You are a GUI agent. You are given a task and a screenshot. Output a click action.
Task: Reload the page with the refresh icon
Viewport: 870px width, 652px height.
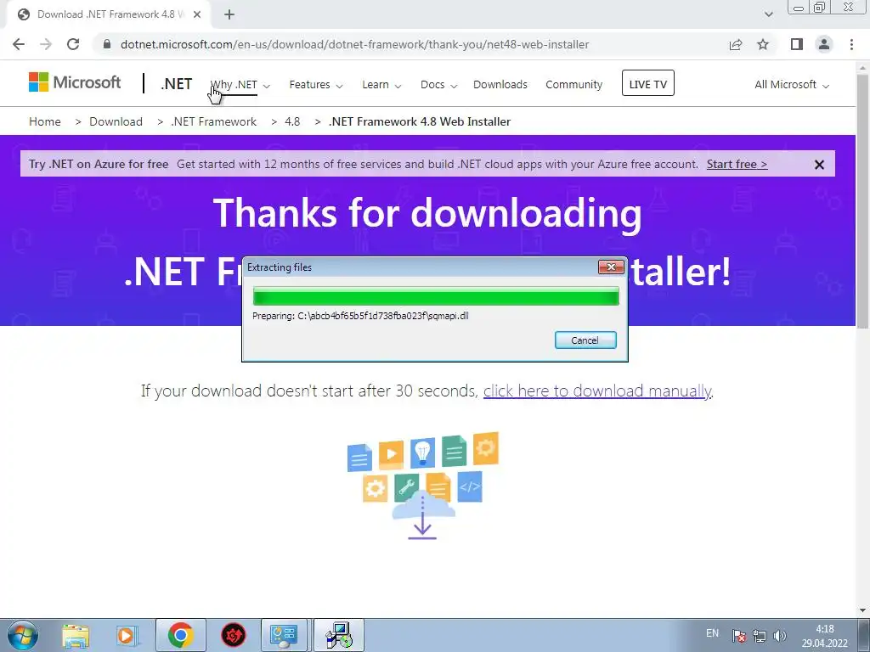tap(73, 44)
